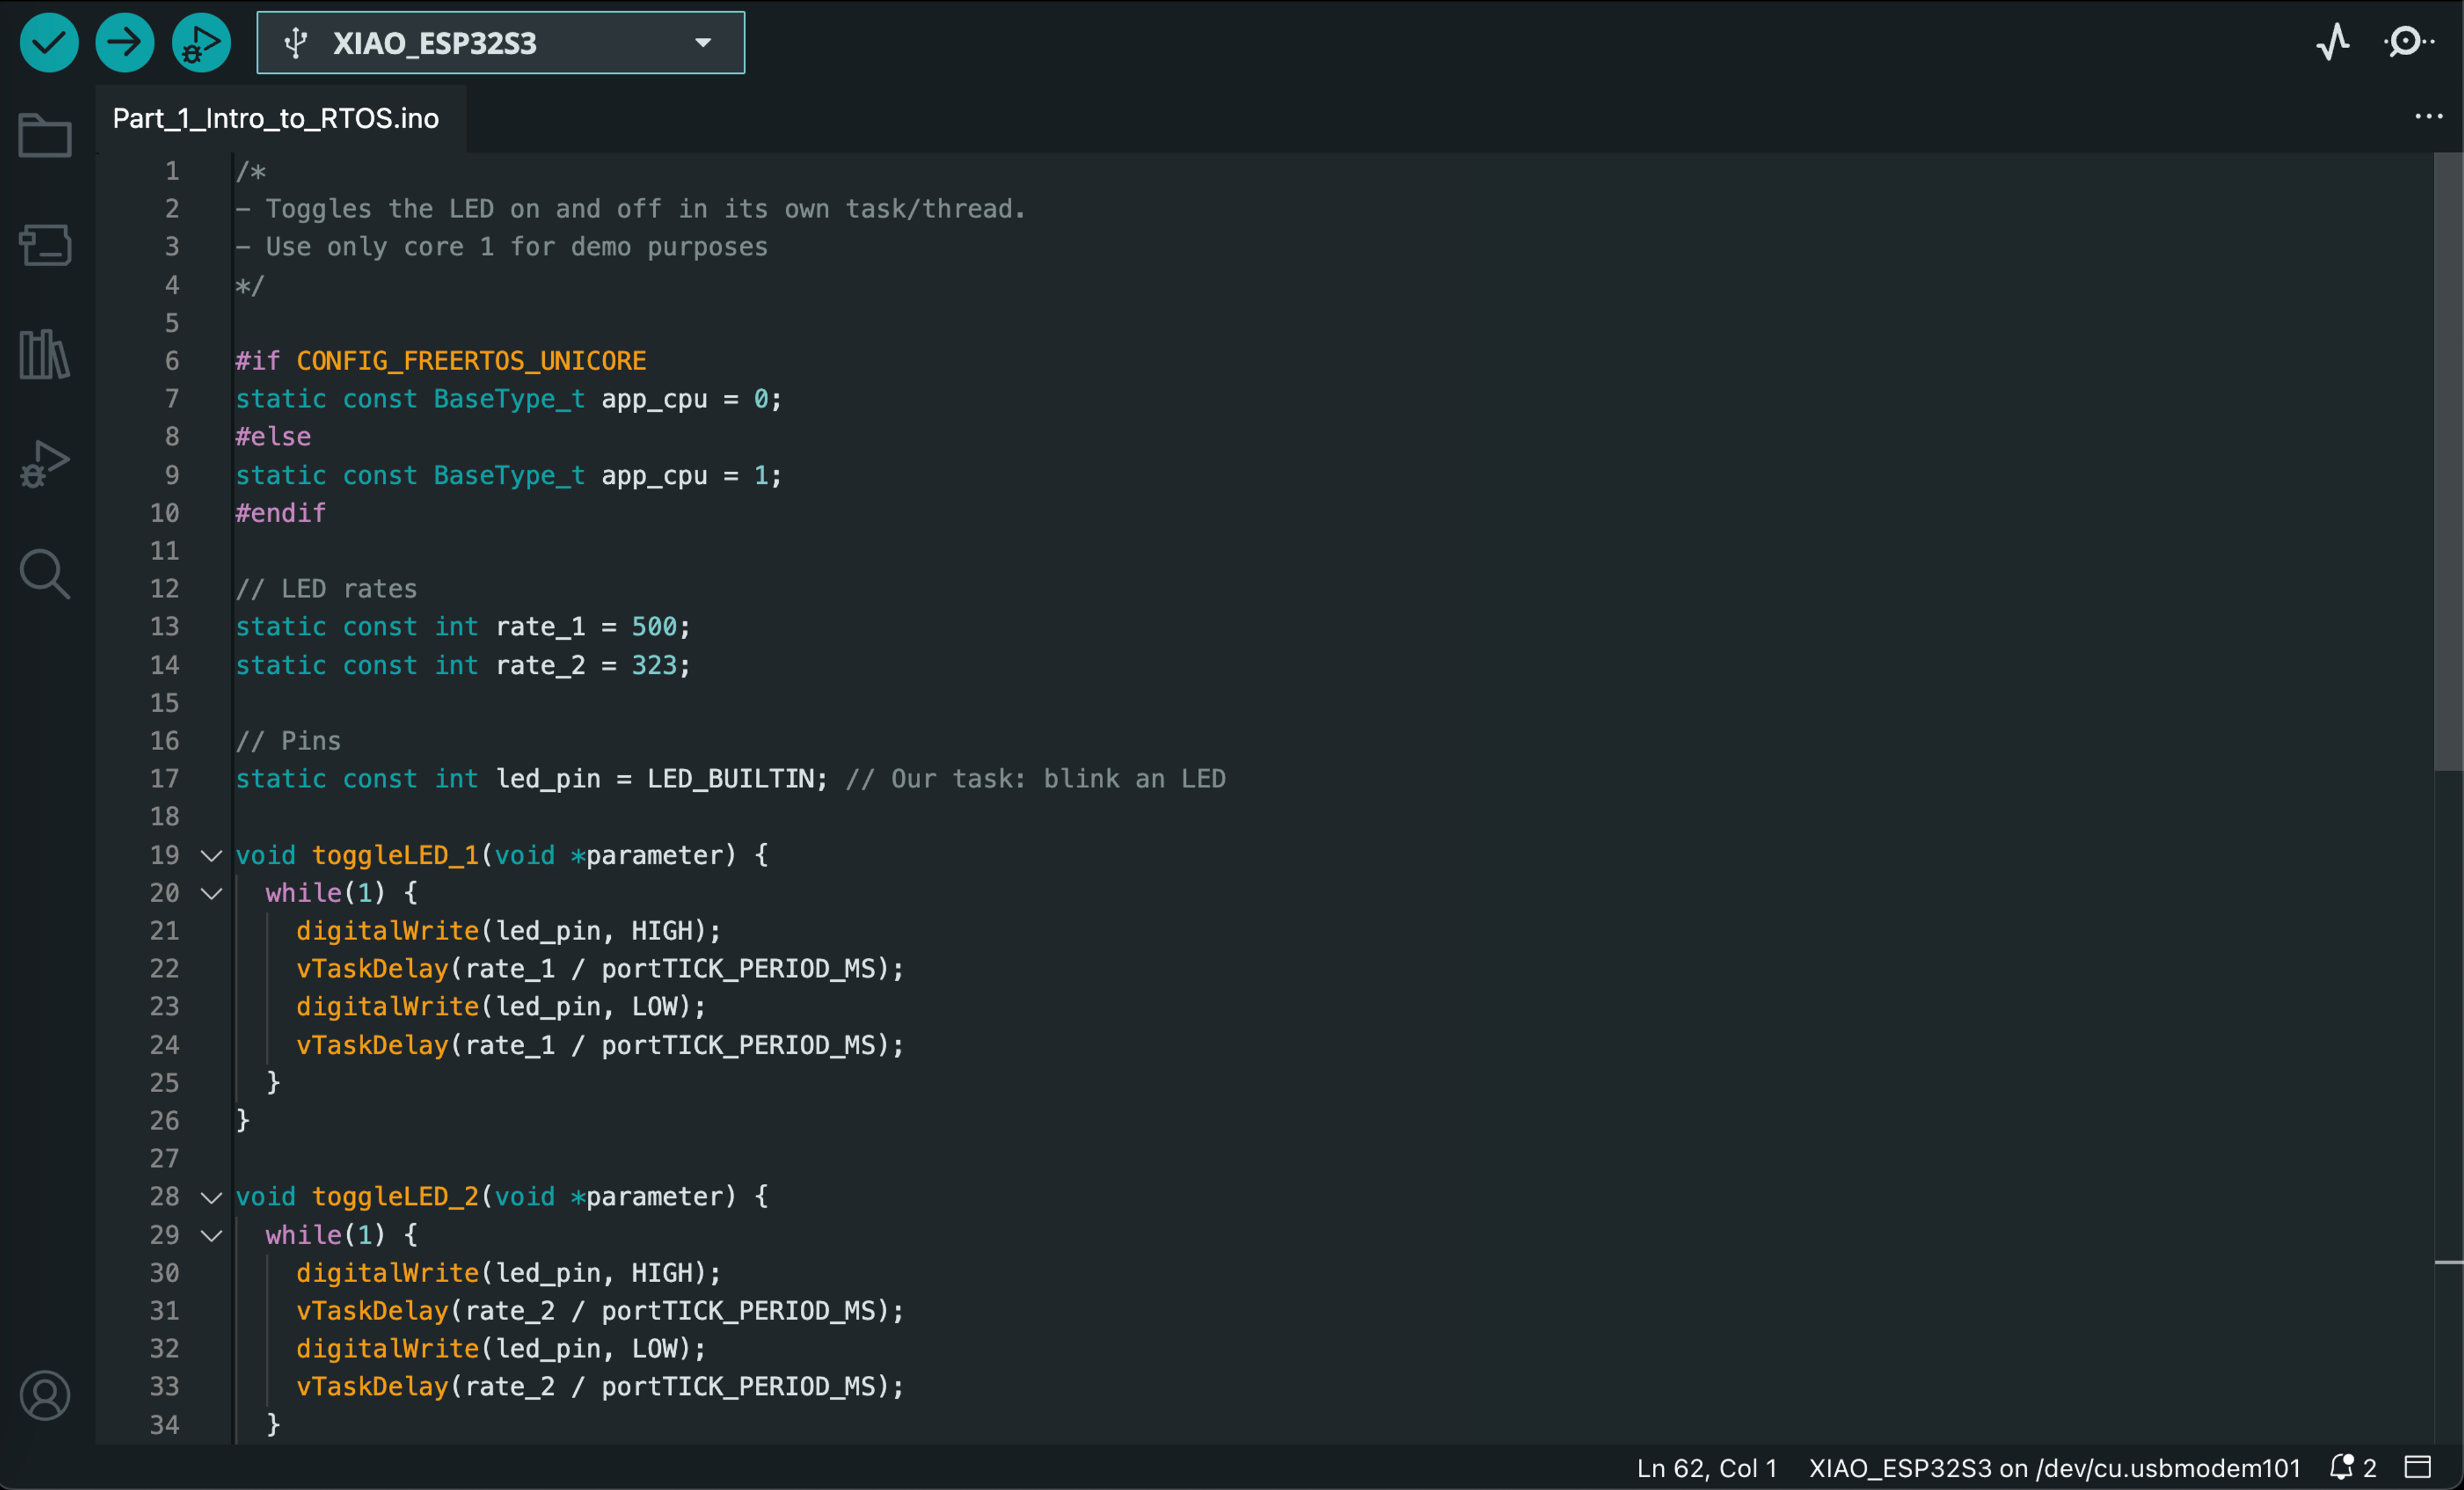Collapse the while loop at line 20
Screen dimensions: 2464x1490
[x=211, y=894]
